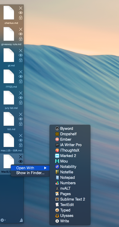Screen dimensions: 119x227
Task: Expand the Open With submenu arrow
Action: tap(45, 168)
